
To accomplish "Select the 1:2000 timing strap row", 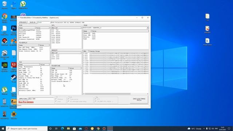I will click(x=116, y=74).
